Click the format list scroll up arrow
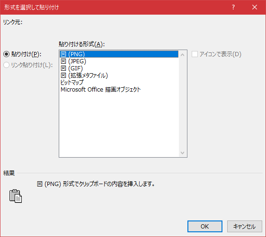This screenshot has height=237, width=266. 183,55
